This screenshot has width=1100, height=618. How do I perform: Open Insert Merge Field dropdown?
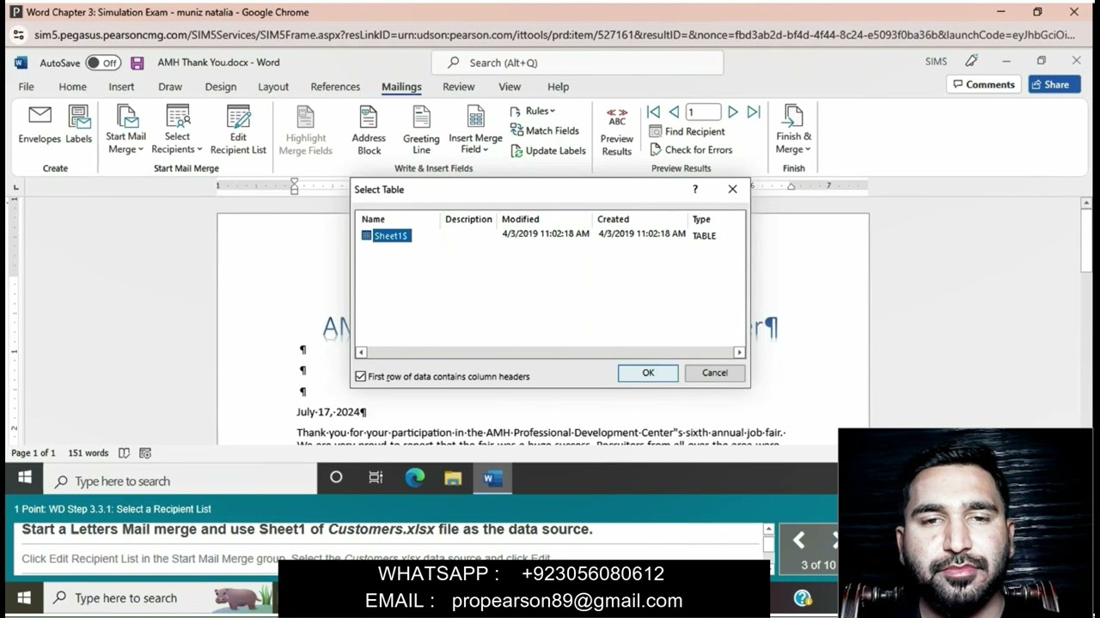(x=475, y=130)
